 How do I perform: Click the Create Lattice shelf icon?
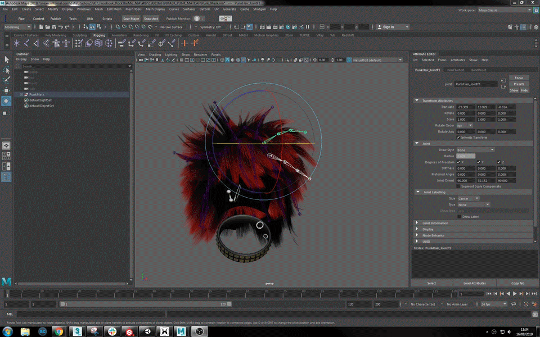point(99,43)
